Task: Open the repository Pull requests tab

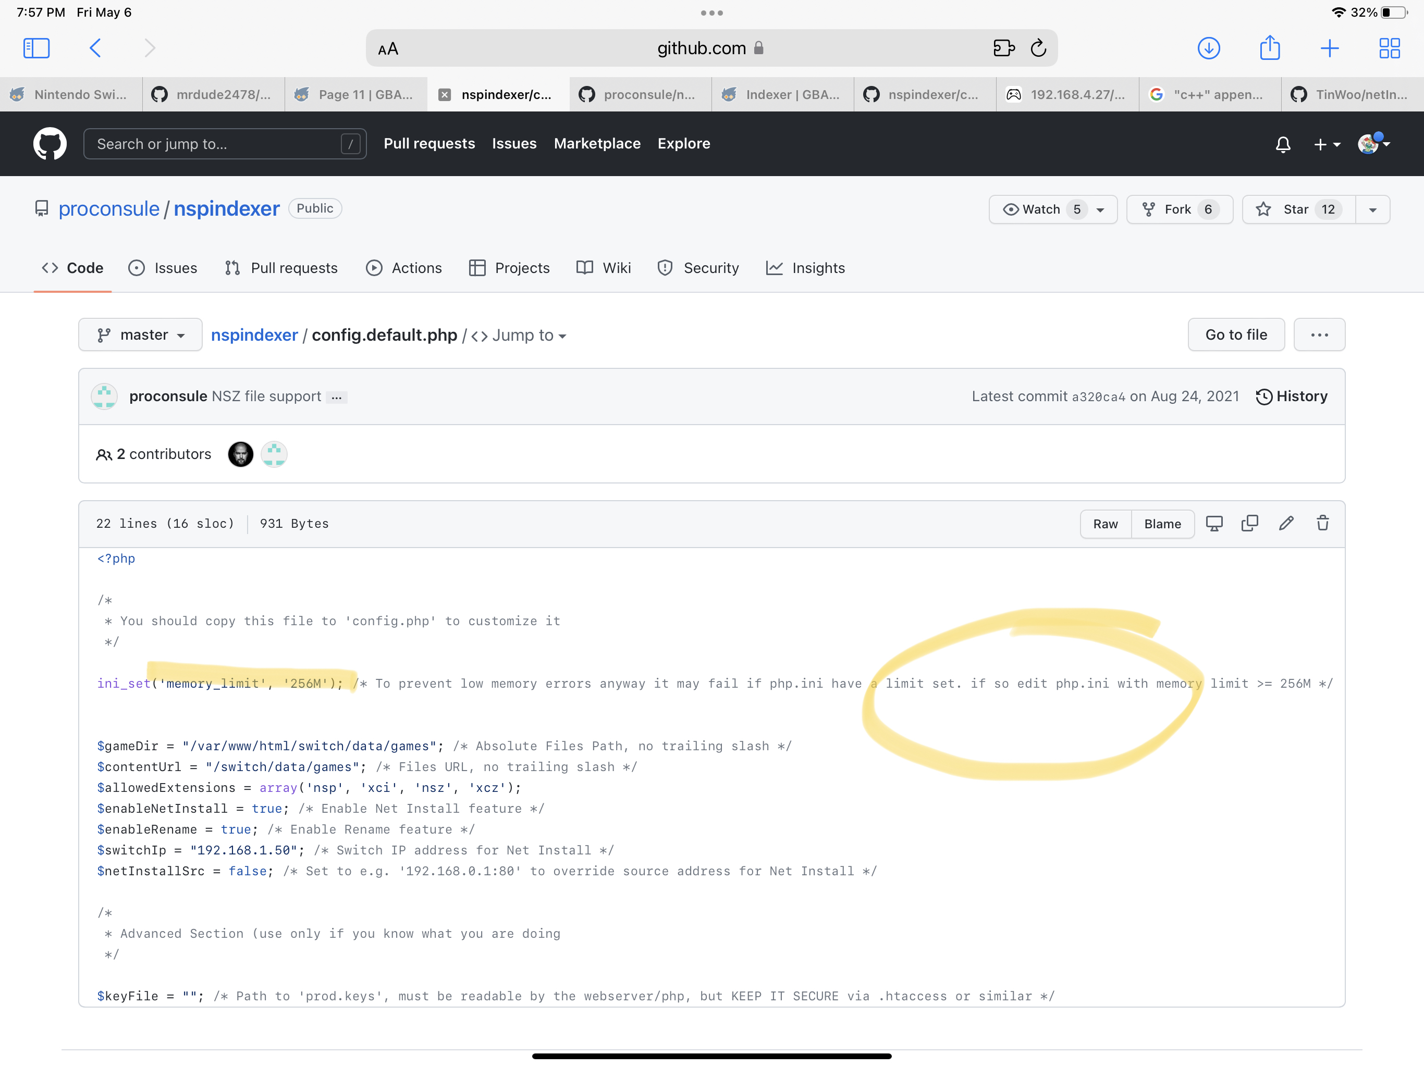Action: coord(281,268)
